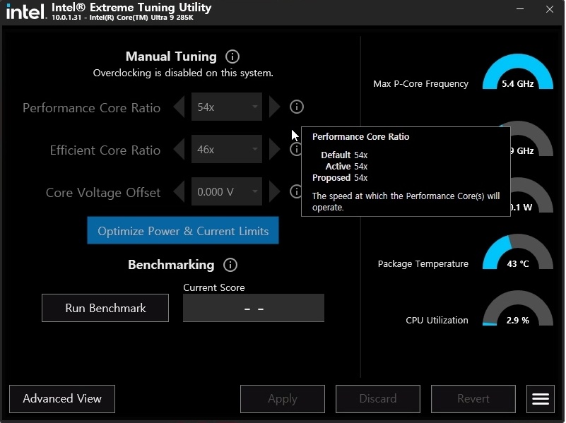Increase Performance Core Ratio with right arrow

point(274,107)
